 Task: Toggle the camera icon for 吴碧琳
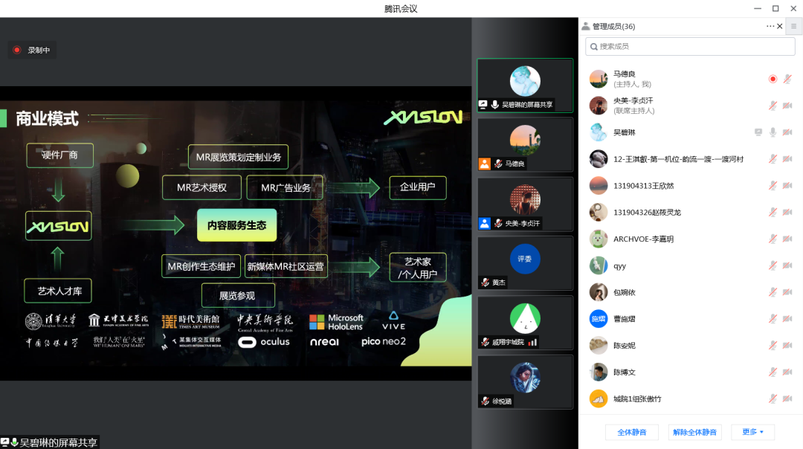[x=787, y=132]
